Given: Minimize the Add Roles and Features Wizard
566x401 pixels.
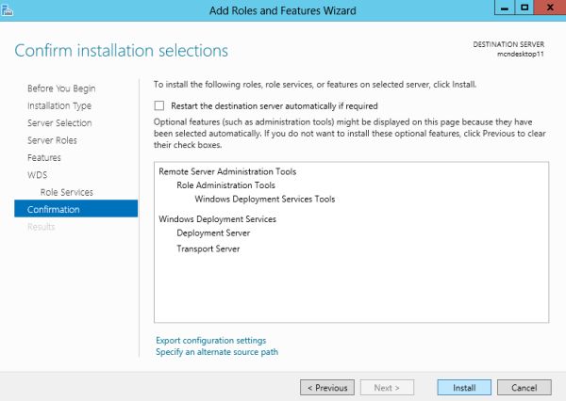Looking at the screenshot, I should coord(497,8).
